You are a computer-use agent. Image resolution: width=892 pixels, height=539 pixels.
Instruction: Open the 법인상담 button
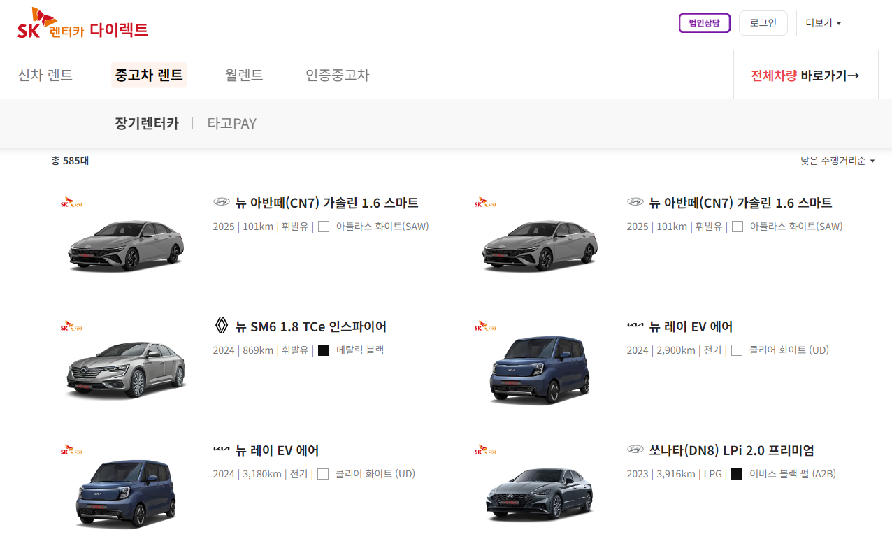click(704, 23)
